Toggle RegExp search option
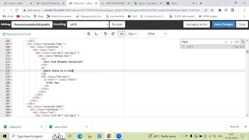This screenshot has height=140, width=249. coord(233,47)
